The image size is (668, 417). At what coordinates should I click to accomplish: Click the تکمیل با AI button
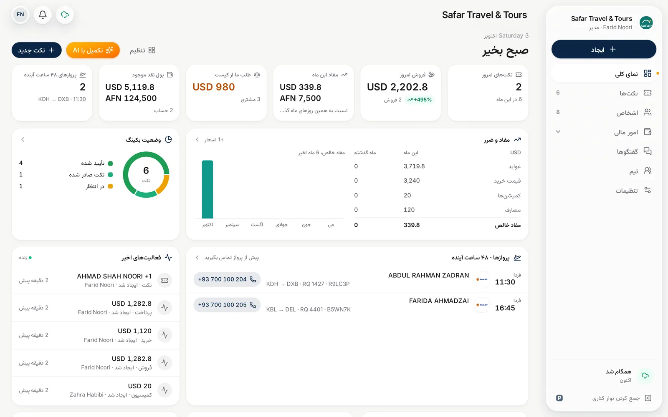(93, 50)
